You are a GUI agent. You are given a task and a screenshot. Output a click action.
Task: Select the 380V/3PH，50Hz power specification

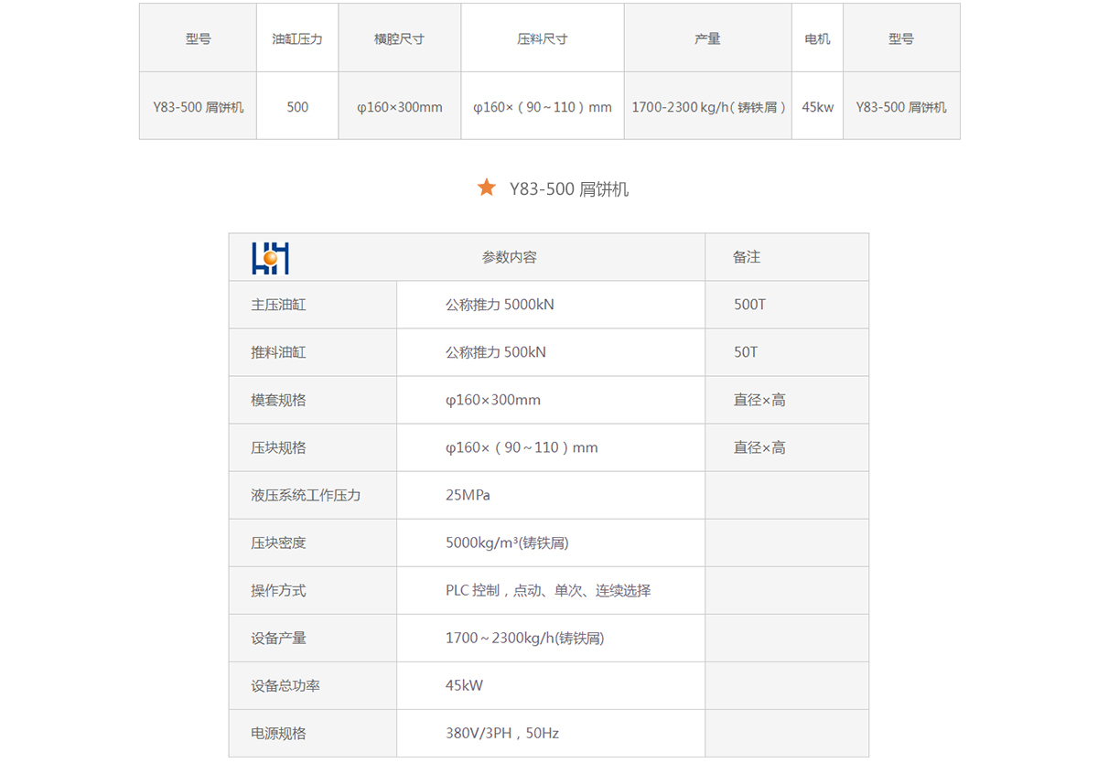tap(501, 733)
